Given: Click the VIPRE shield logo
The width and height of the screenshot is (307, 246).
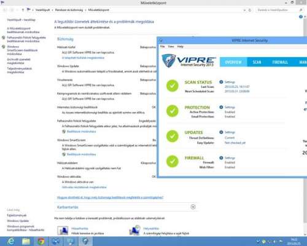Looking at the screenshot, I should pos(168,61).
